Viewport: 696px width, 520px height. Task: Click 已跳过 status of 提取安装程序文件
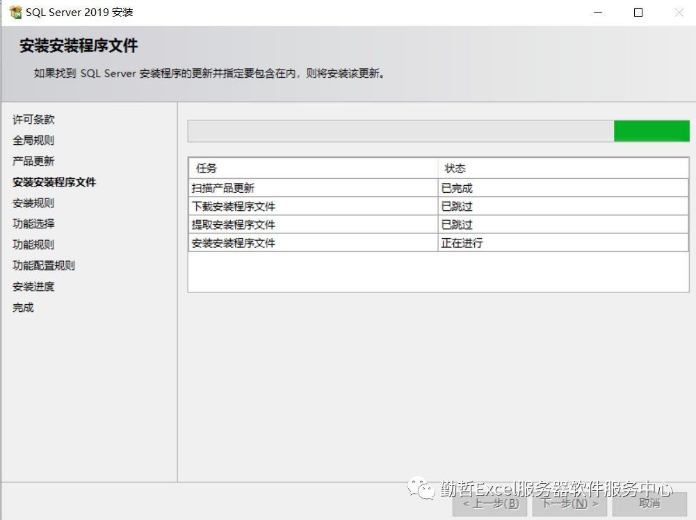[x=563, y=224]
